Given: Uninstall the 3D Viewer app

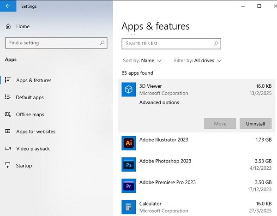Looking at the screenshot, I should (255, 123).
